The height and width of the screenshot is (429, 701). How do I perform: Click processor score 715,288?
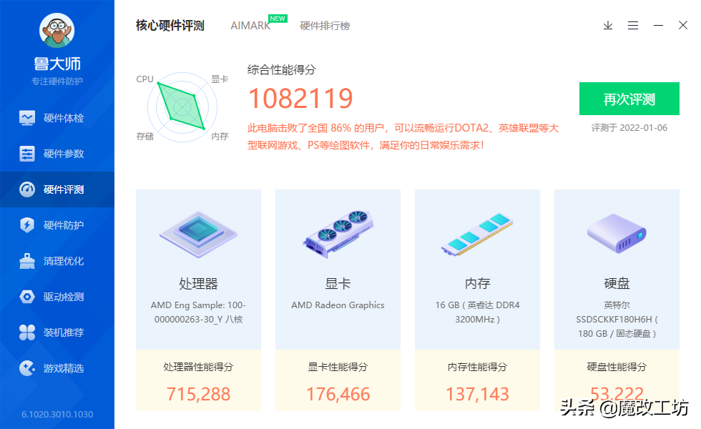pyautogui.click(x=199, y=394)
